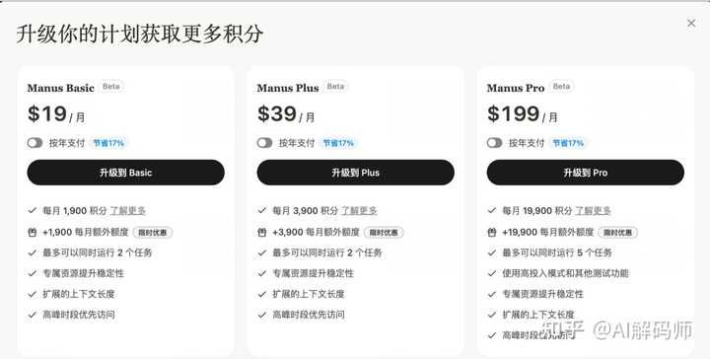
Task: Click the gift icon beside +3,900 extra credits
Action: tap(262, 232)
